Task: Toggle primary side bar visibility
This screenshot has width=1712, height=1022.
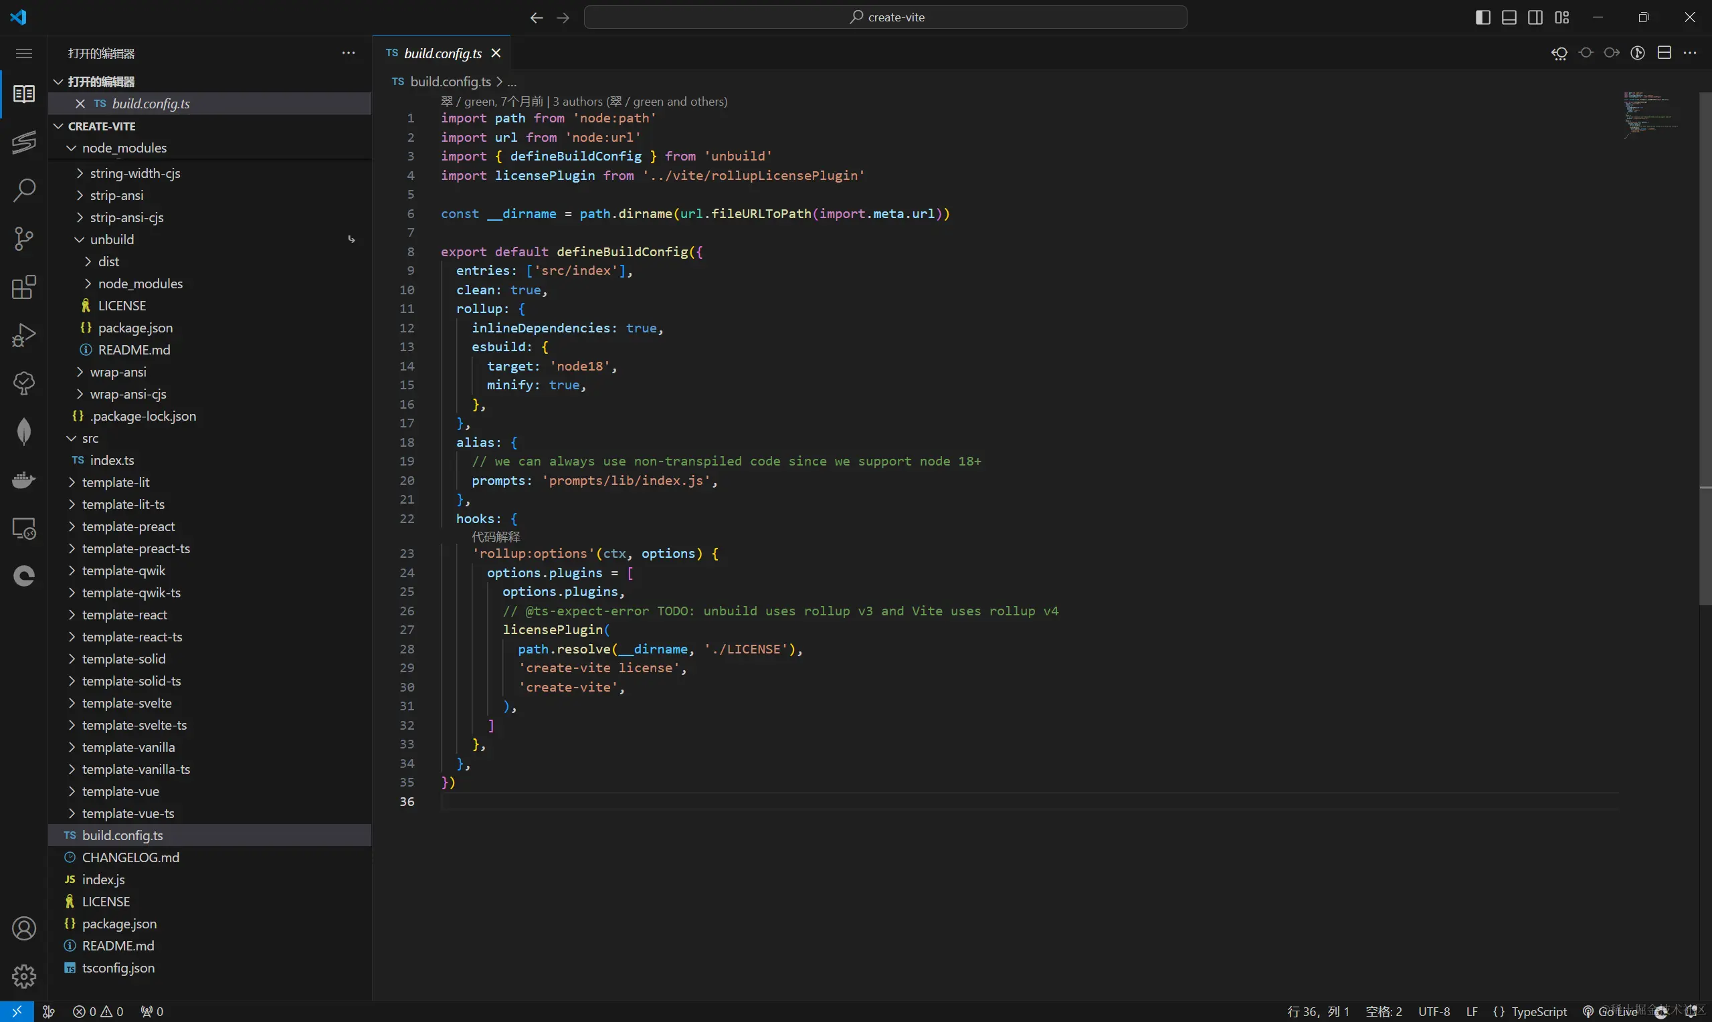Action: [x=1483, y=17]
